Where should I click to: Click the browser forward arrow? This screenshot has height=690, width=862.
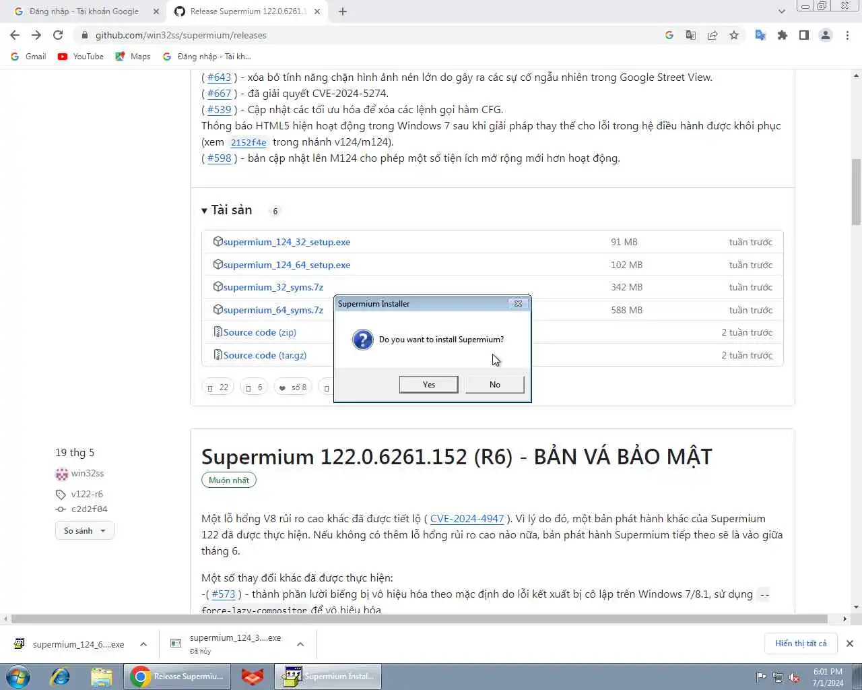tap(36, 35)
